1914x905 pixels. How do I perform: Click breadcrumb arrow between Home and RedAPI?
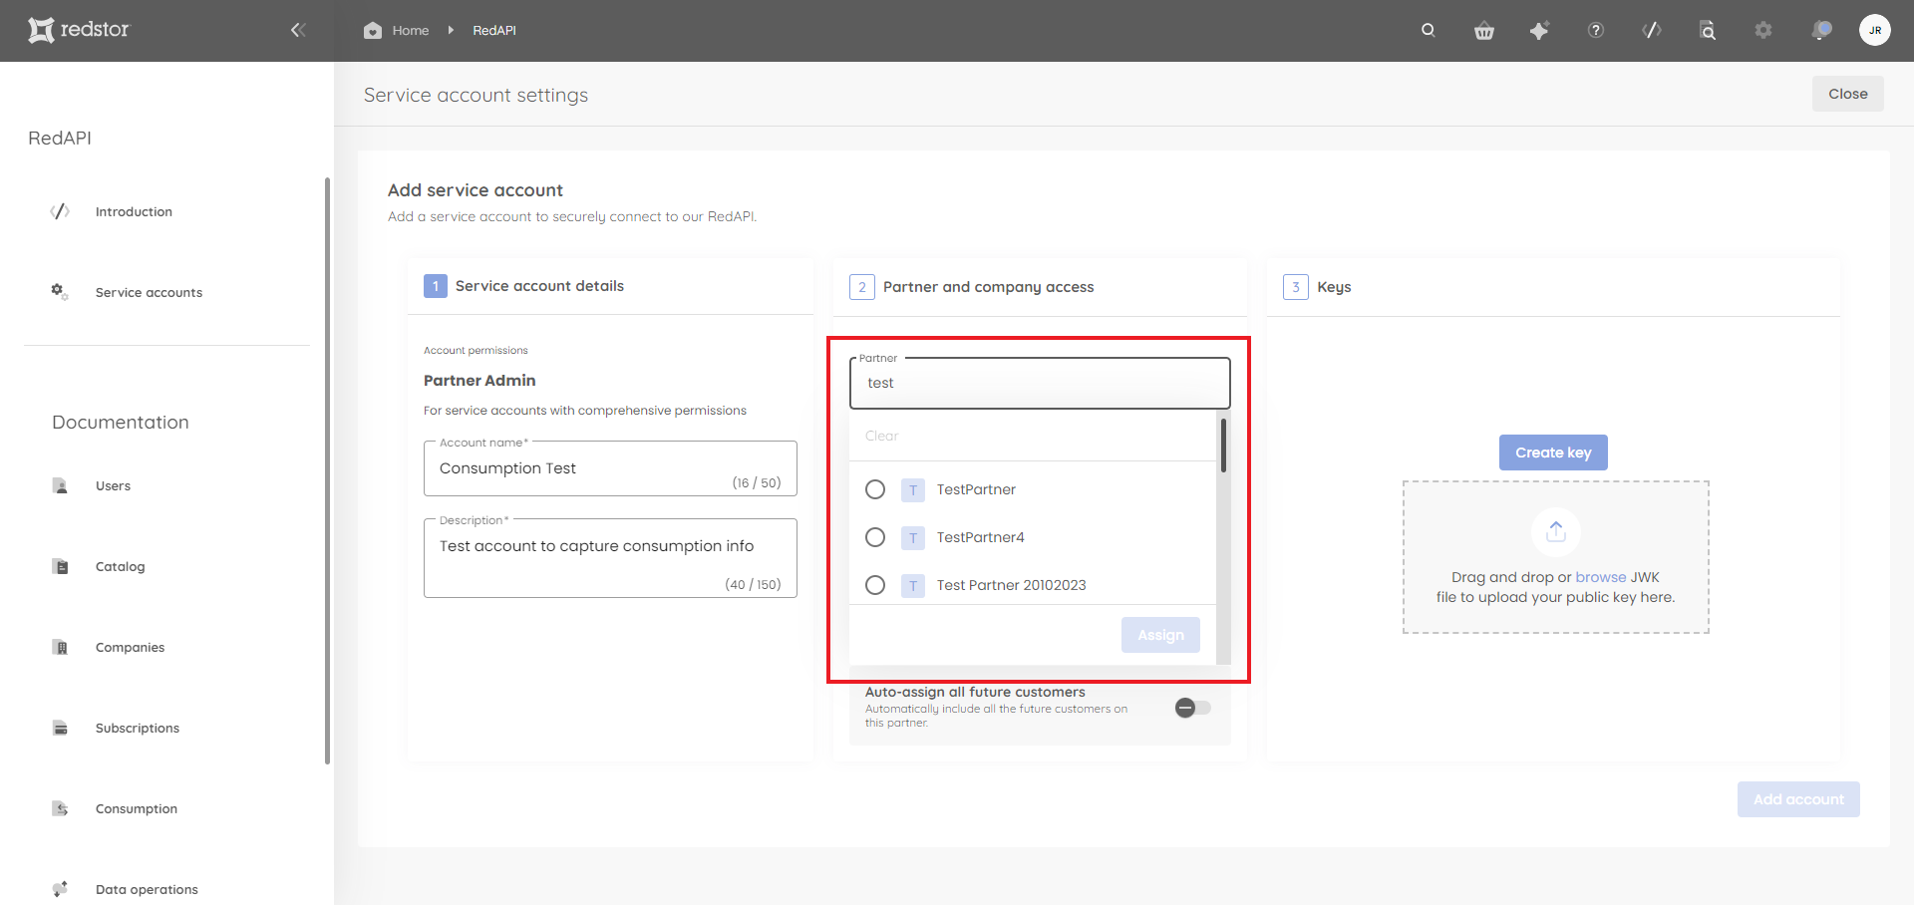451,30
